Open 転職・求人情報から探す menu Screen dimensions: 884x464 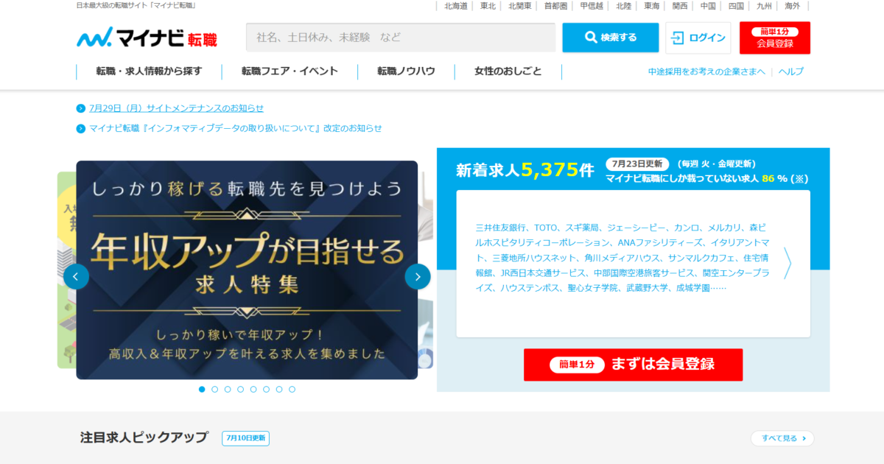[x=149, y=71]
